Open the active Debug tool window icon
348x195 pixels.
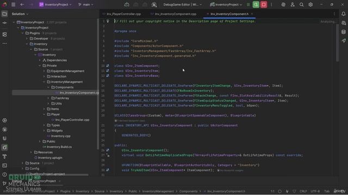(x=4, y=147)
